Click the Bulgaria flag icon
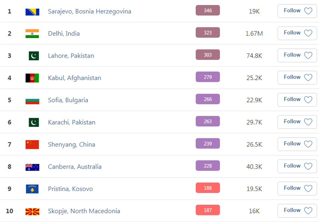 tap(32, 100)
